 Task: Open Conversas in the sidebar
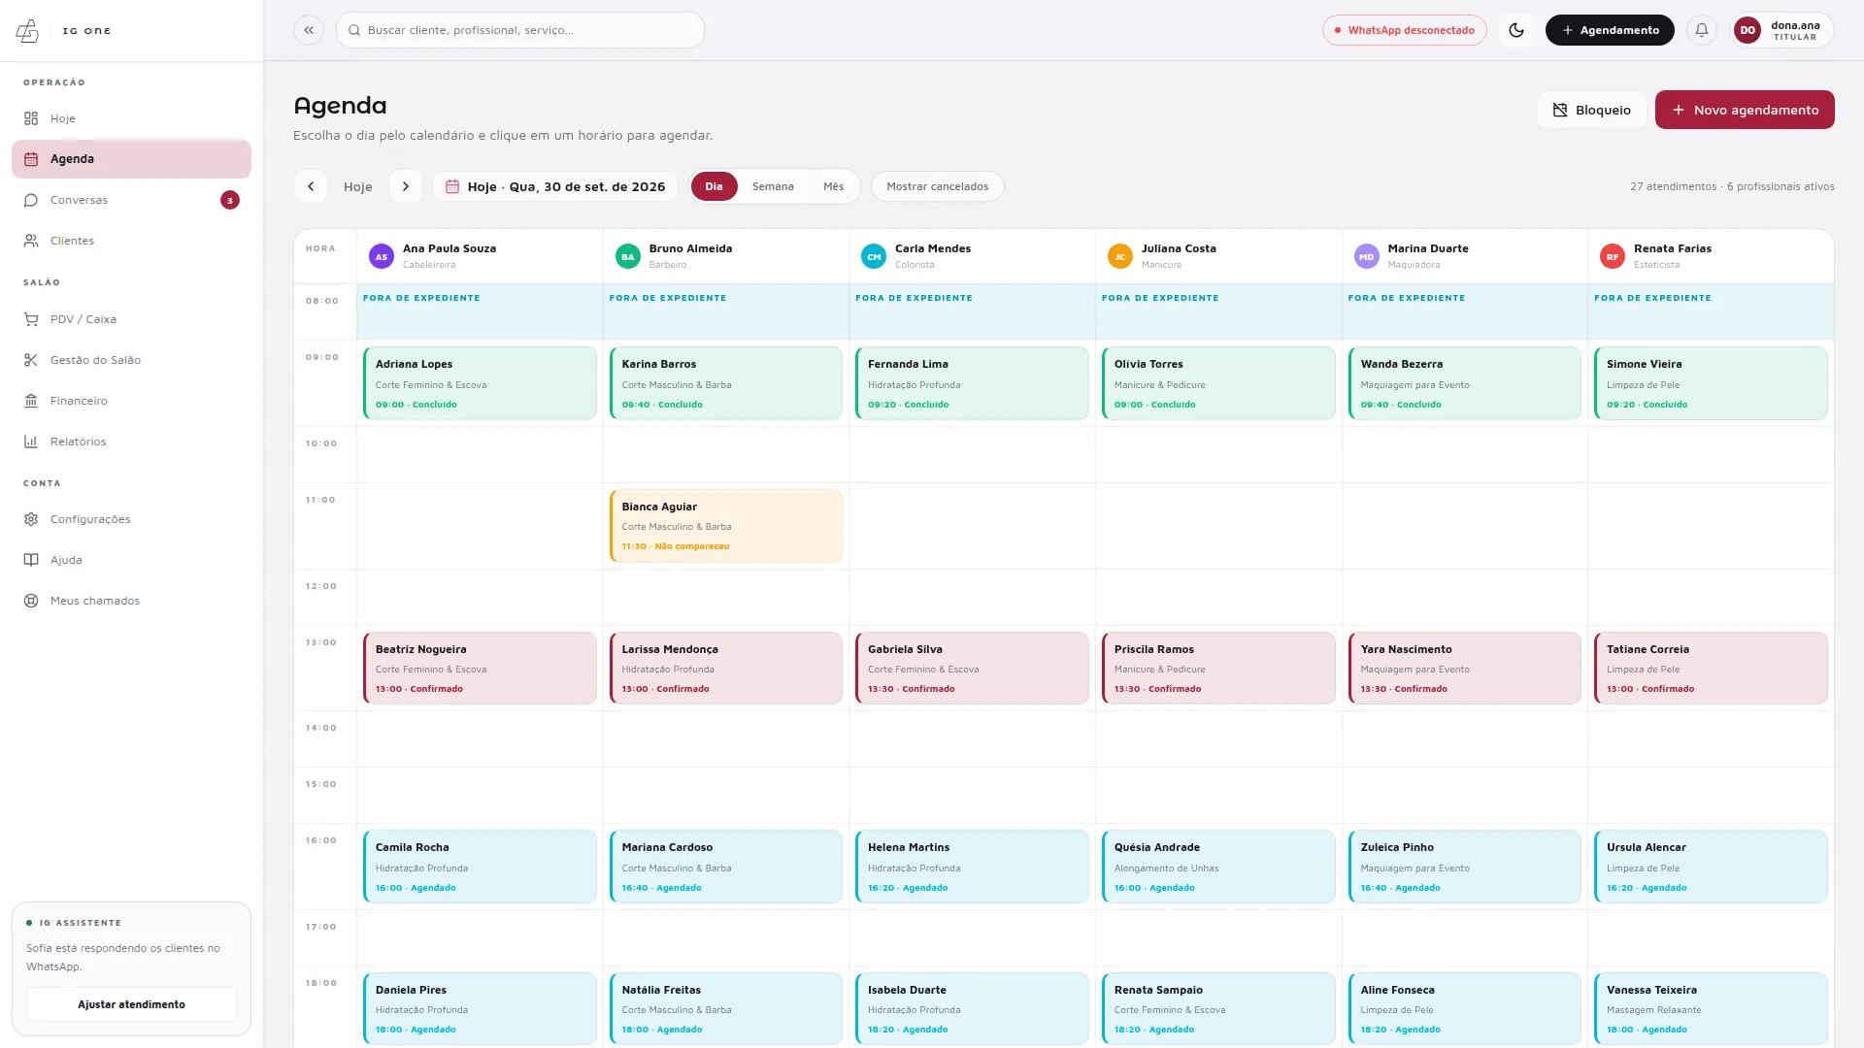(131, 200)
